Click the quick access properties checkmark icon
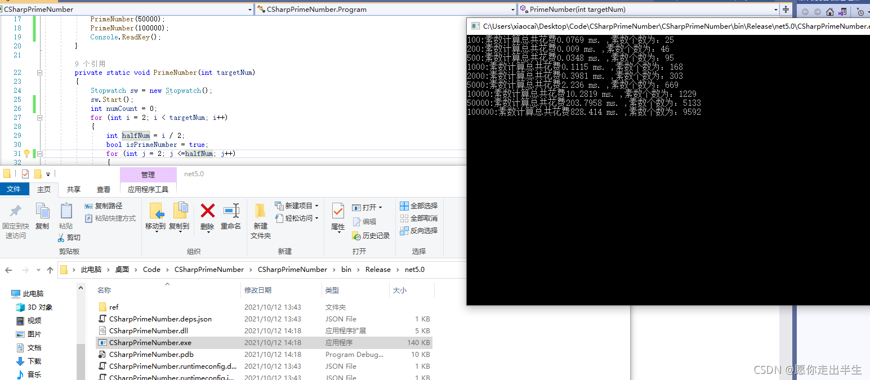The height and width of the screenshot is (380, 870). (25, 174)
